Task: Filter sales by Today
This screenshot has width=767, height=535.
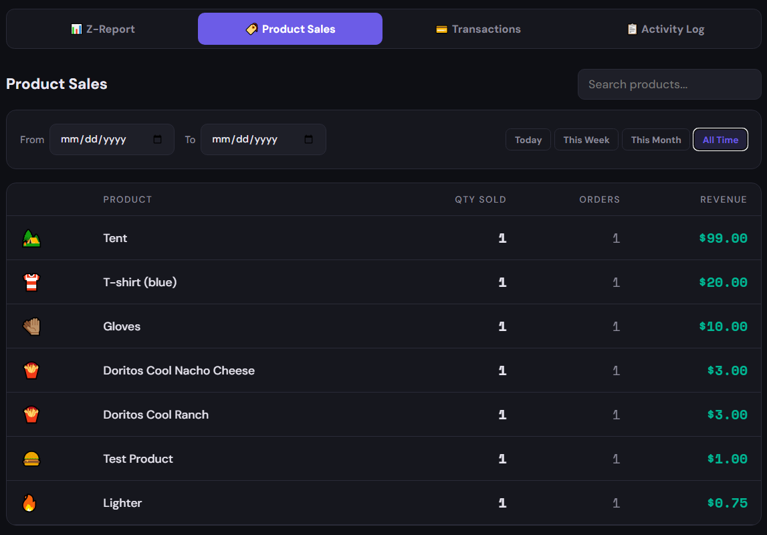Action: (x=528, y=140)
